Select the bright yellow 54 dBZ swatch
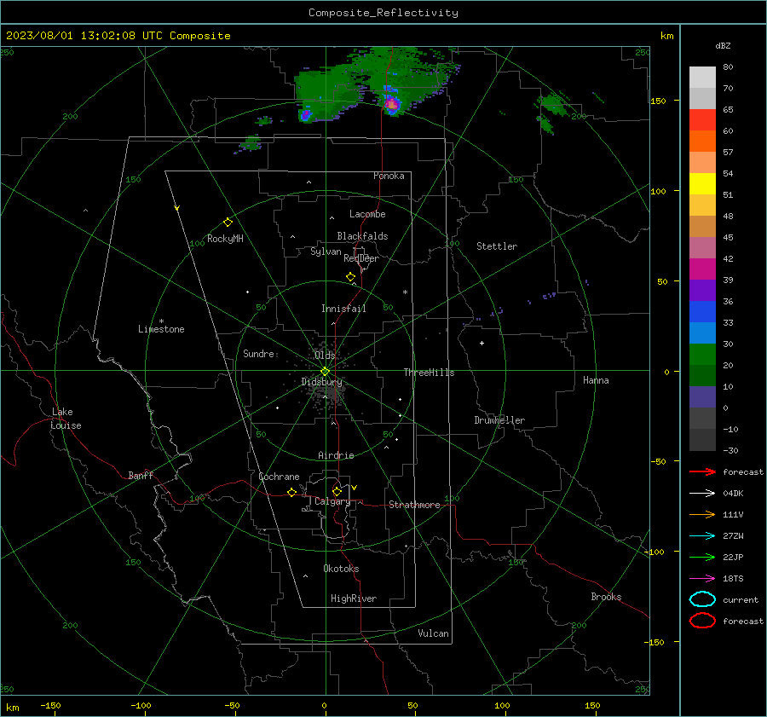Screen dimensions: 767x717 [702, 183]
